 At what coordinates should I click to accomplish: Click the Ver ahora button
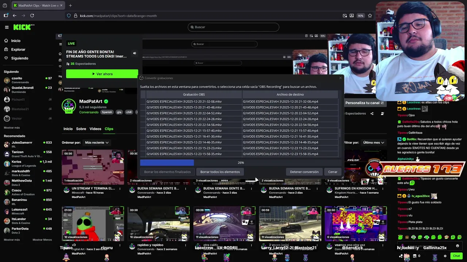(x=102, y=74)
